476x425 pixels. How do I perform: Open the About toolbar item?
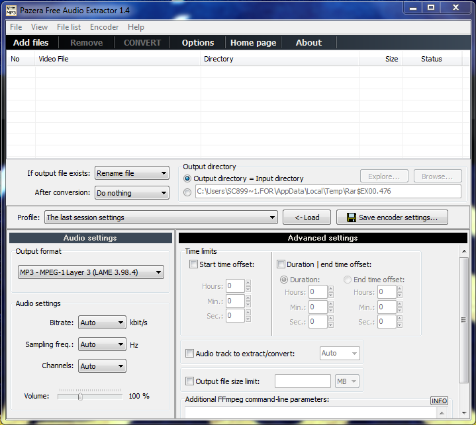coord(309,42)
